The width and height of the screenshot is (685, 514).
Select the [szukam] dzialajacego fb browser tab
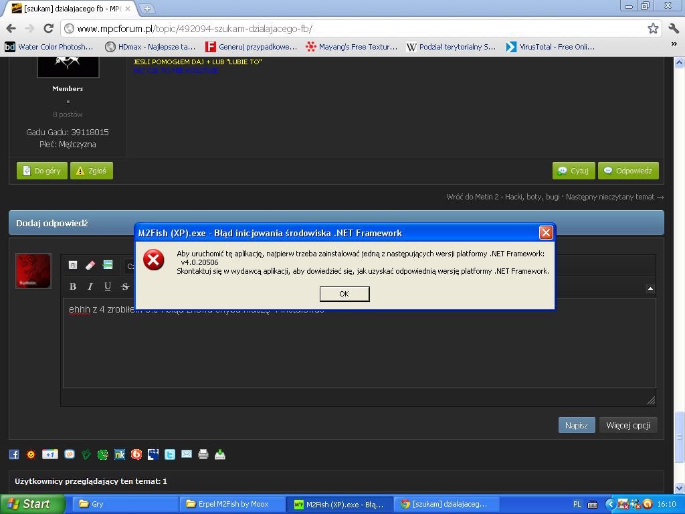[x=71, y=9]
